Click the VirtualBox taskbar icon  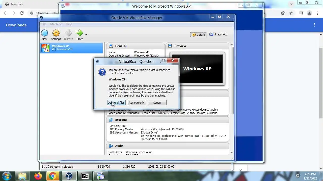(69, 176)
